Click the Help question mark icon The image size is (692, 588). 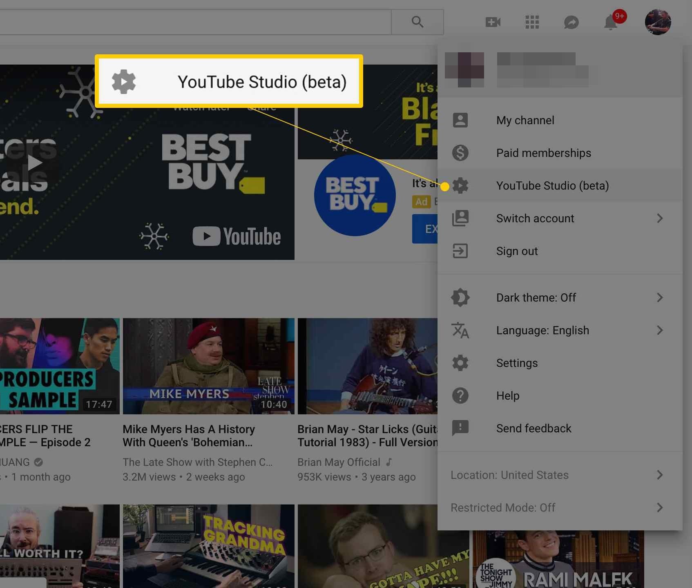point(460,396)
